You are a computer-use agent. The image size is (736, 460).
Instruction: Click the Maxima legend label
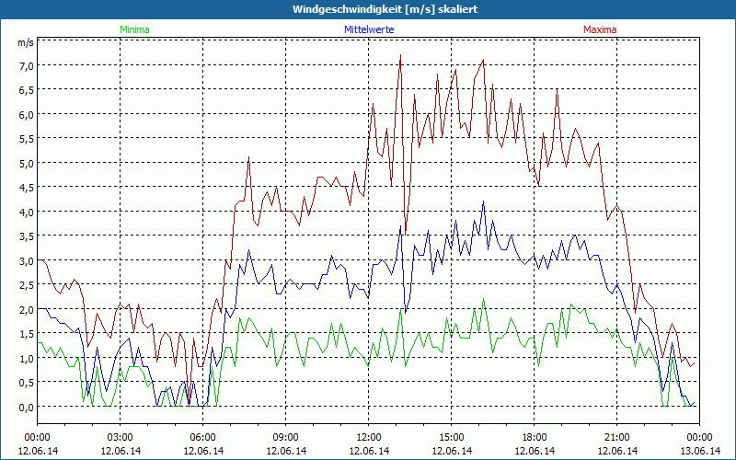click(600, 29)
